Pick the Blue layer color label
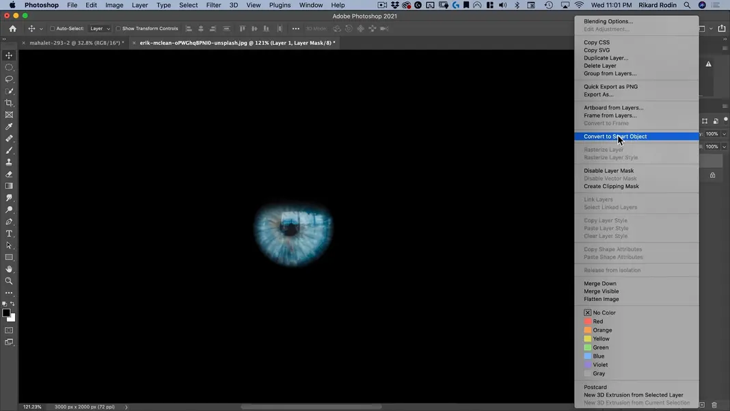The height and width of the screenshot is (411, 730). 594,356
